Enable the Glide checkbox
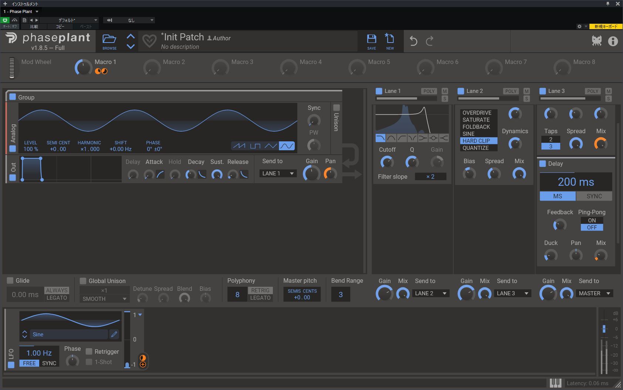623x390 pixels. [10, 280]
